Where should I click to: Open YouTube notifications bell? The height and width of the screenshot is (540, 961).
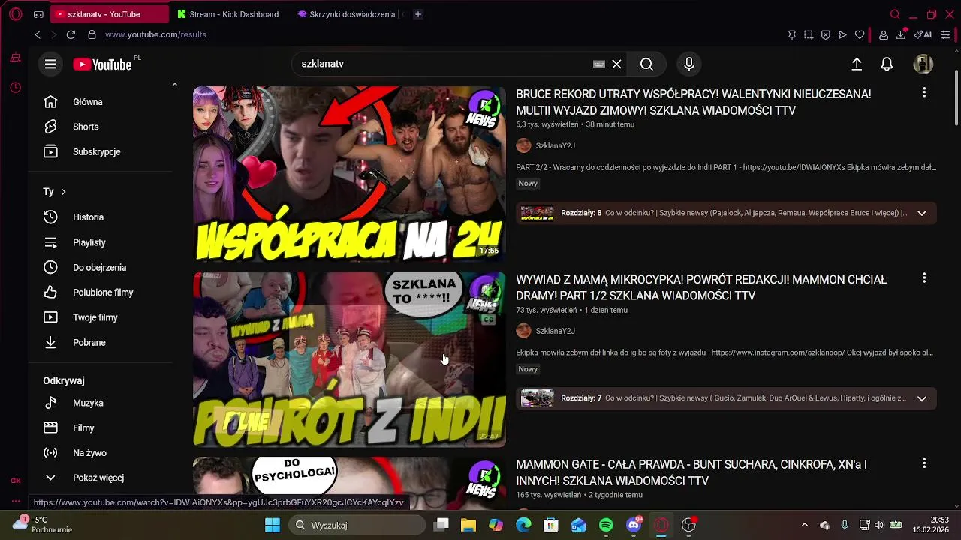tap(887, 64)
